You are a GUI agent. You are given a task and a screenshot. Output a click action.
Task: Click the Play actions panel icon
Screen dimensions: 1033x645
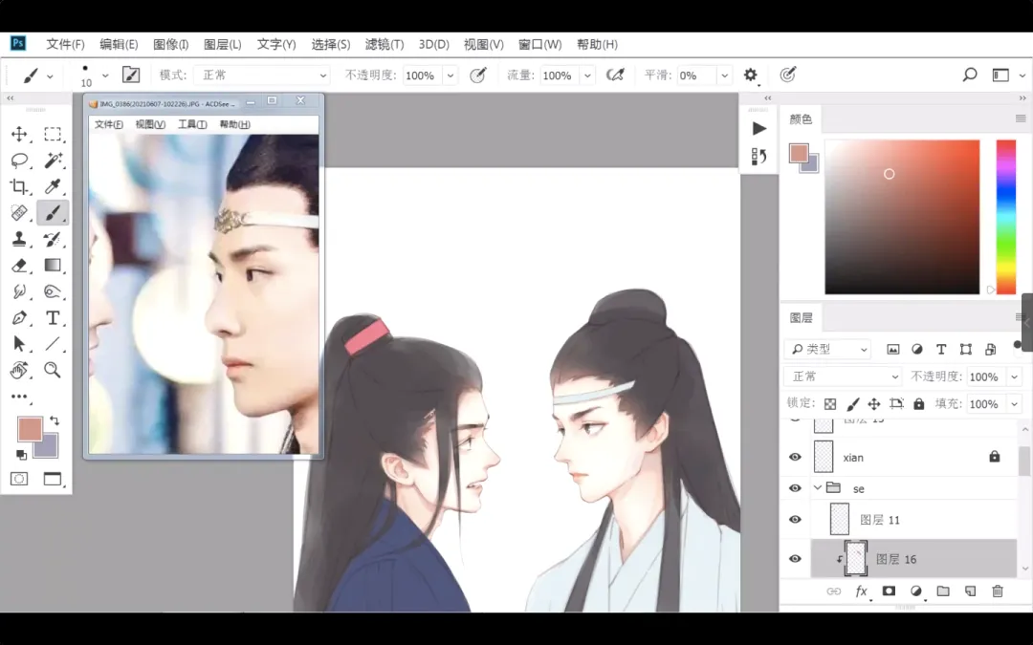758,128
